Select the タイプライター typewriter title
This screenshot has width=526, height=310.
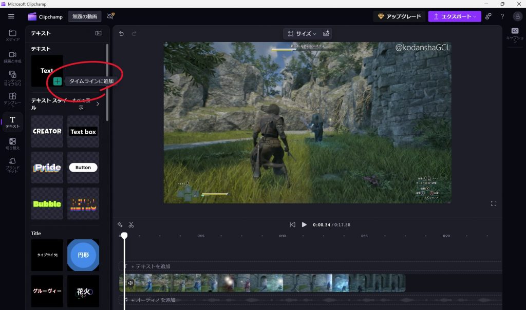47,255
